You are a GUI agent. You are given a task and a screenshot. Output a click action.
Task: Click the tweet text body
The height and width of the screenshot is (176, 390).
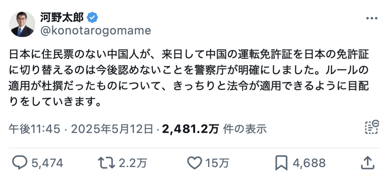tap(188, 78)
